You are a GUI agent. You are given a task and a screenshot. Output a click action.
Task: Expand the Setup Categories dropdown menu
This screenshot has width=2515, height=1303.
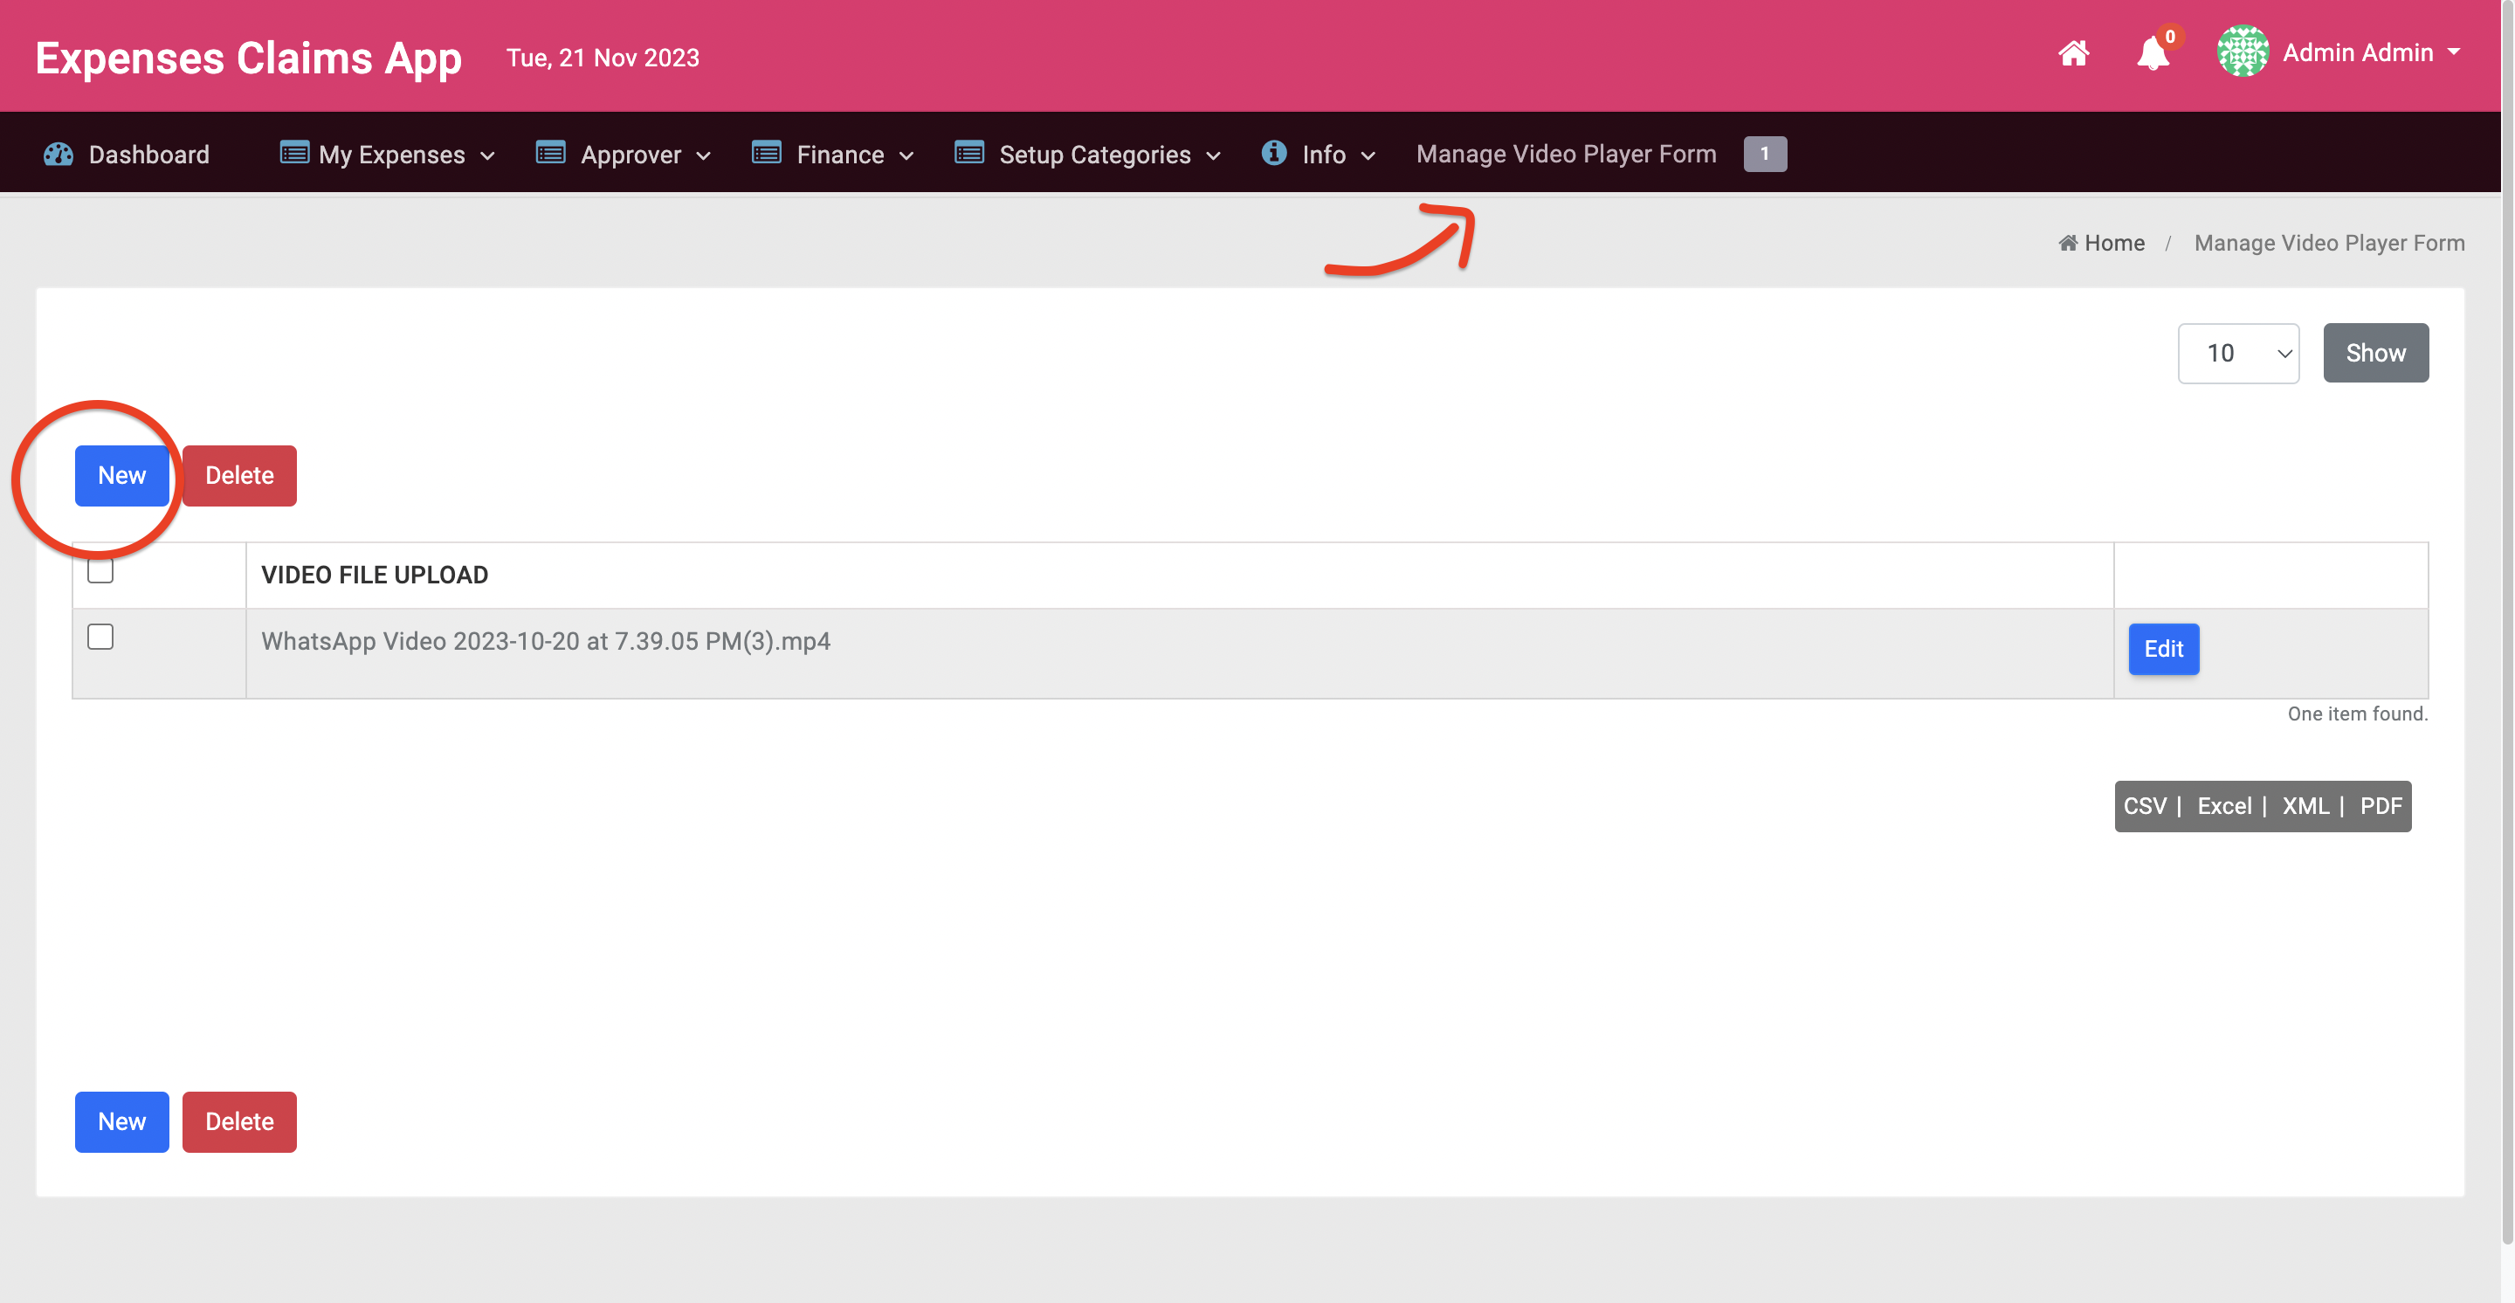[1093, 155]
